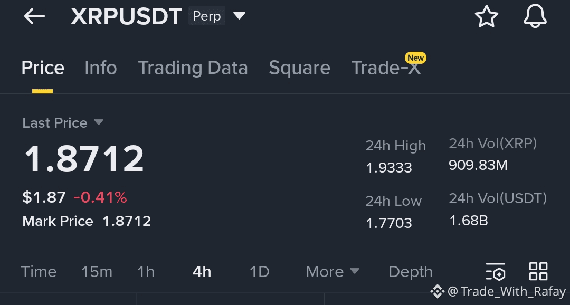Open chart settings indicator icon
Viewport: 570px width, 305px height.
pos(496,272)
